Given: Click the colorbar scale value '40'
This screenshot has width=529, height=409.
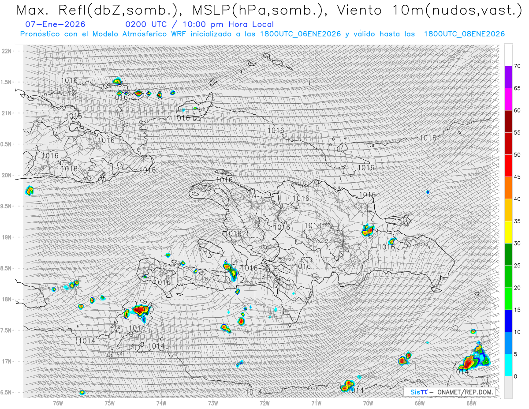Looking at the screenshot, I should coord(517,199).
